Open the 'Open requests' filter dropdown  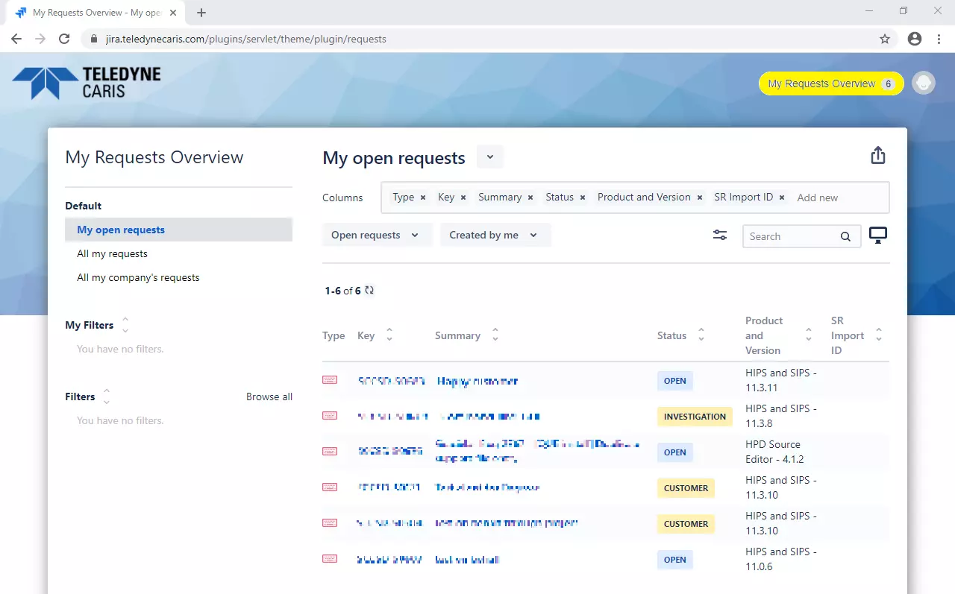[x=377, y=235]
